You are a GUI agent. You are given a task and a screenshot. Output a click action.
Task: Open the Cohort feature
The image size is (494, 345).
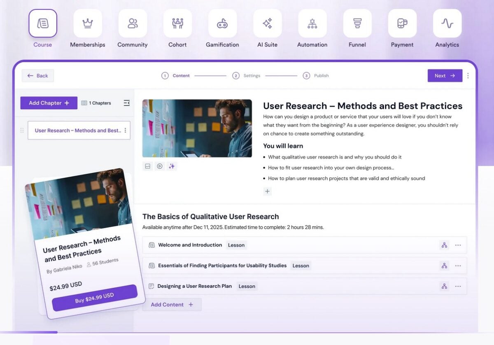[x=177, y=23]
